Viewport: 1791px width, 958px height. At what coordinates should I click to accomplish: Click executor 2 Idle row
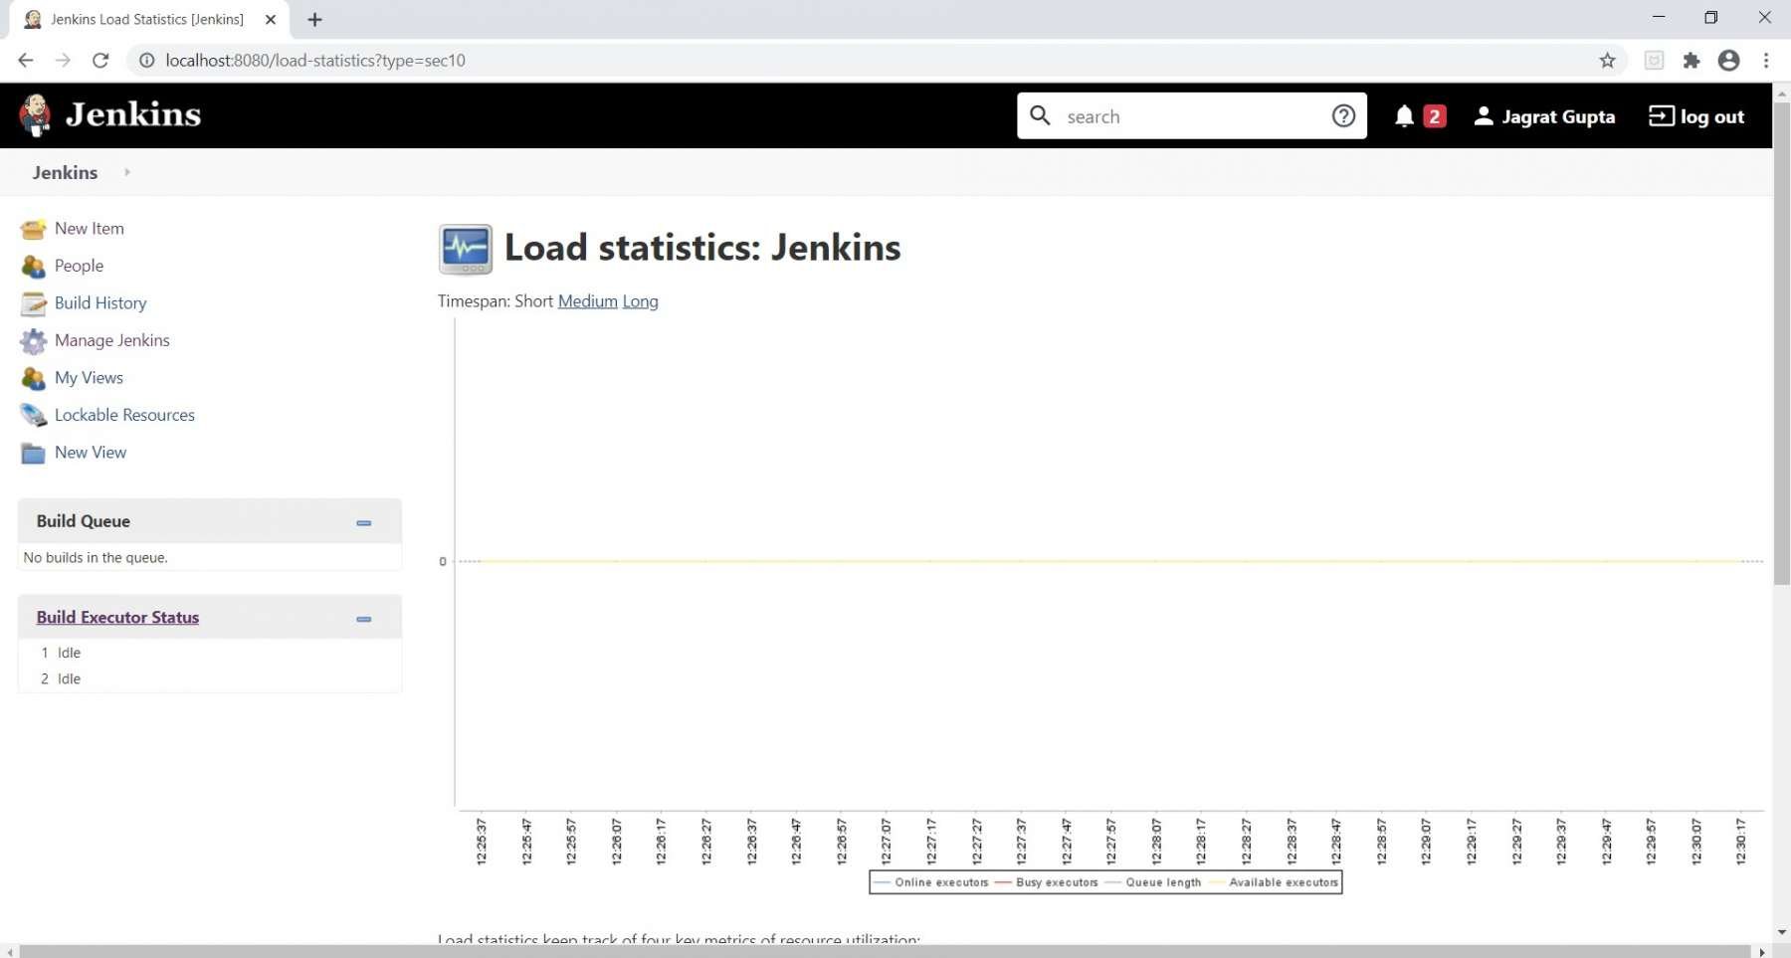pyautogui.click(x=210, y=678)
